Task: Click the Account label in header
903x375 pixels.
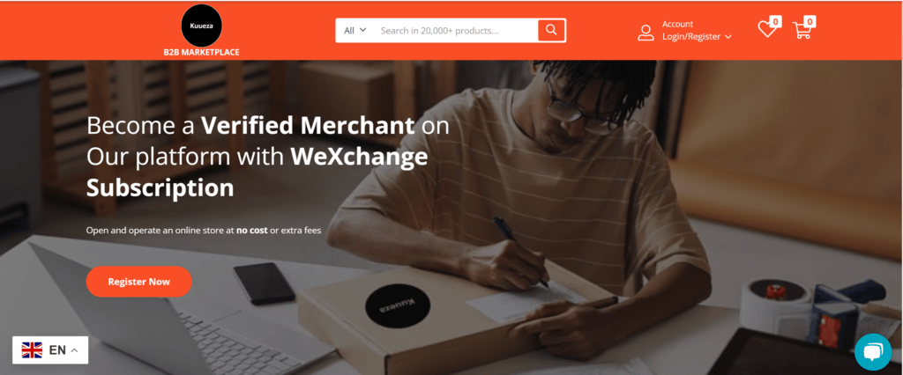Action: [677, 24]
